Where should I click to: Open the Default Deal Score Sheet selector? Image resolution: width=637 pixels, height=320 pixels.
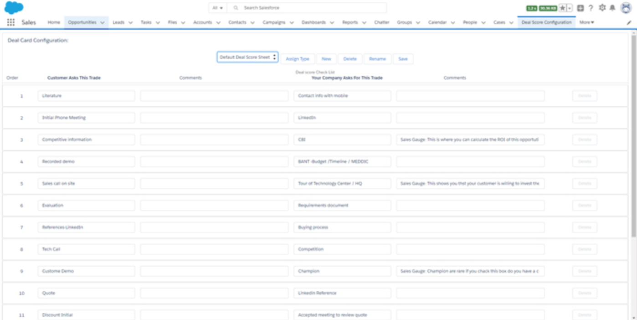click(x=247, y=57)
